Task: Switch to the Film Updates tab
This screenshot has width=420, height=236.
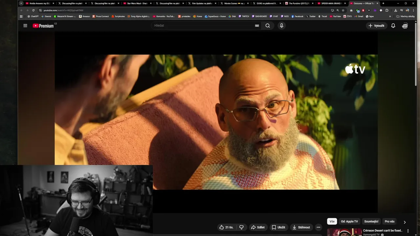Action: (x=202, y=3)
